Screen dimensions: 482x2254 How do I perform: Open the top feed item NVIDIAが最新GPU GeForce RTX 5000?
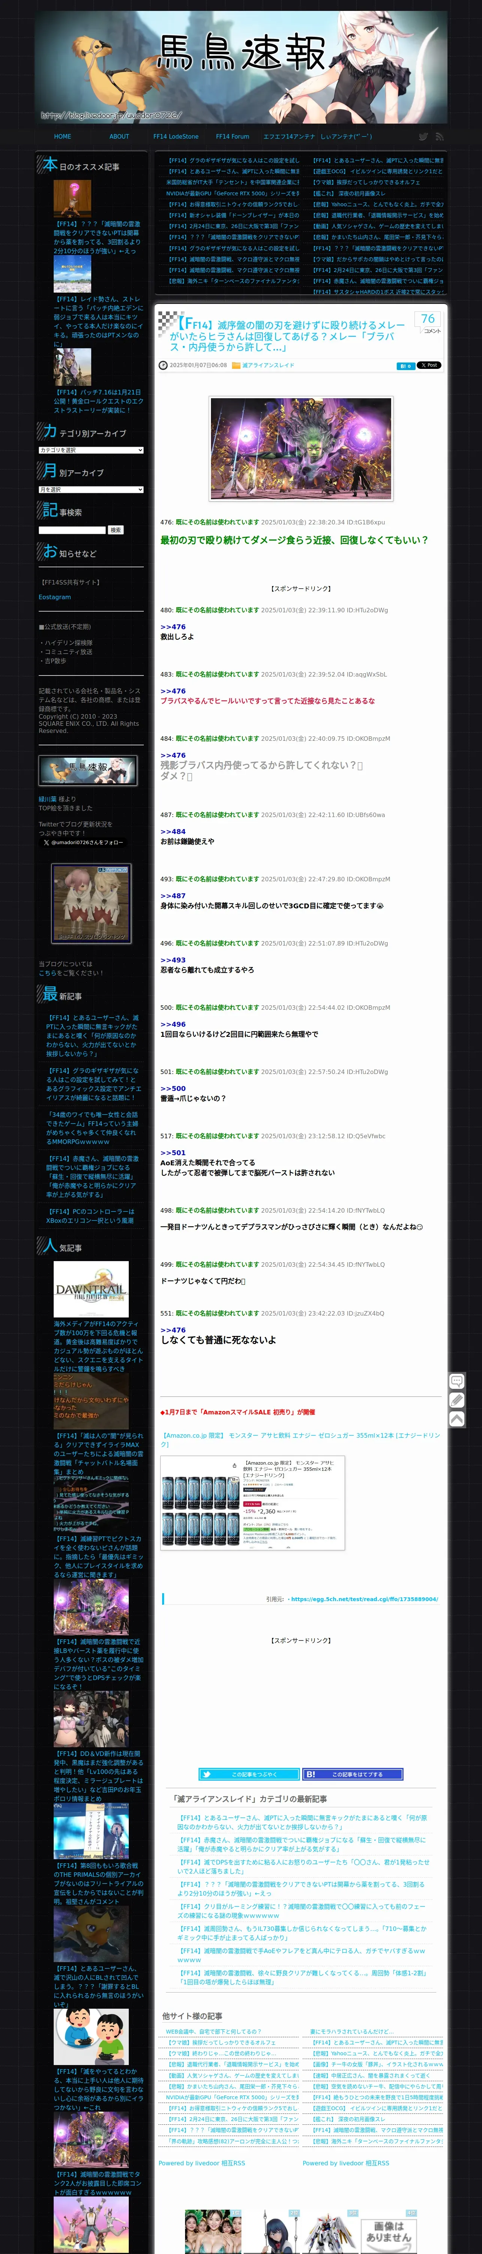(233, 193)
